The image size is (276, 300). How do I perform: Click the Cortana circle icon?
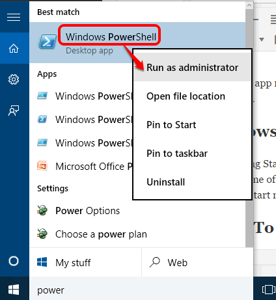[x=14, y=261]
